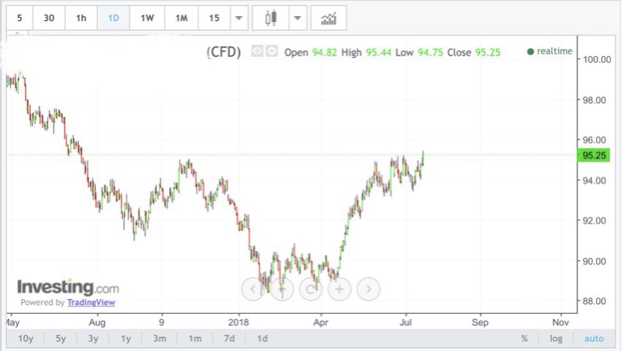Viewport: 623px width, 351px height.
Task: Toggle percent scale mode
Action: click(524, 339)
